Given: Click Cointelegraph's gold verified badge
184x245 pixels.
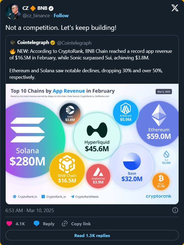Looking at the screenshot, I should [52, 43].
